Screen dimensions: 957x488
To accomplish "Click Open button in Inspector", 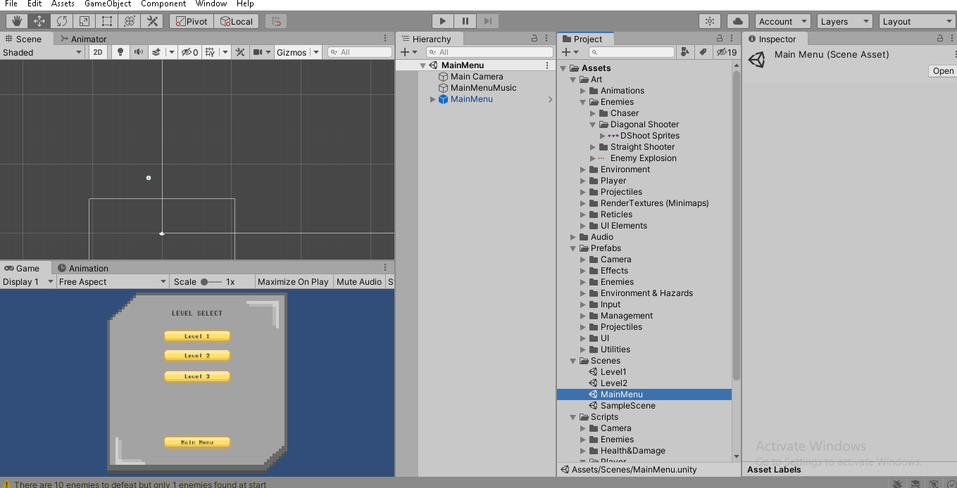I will 943,71.
